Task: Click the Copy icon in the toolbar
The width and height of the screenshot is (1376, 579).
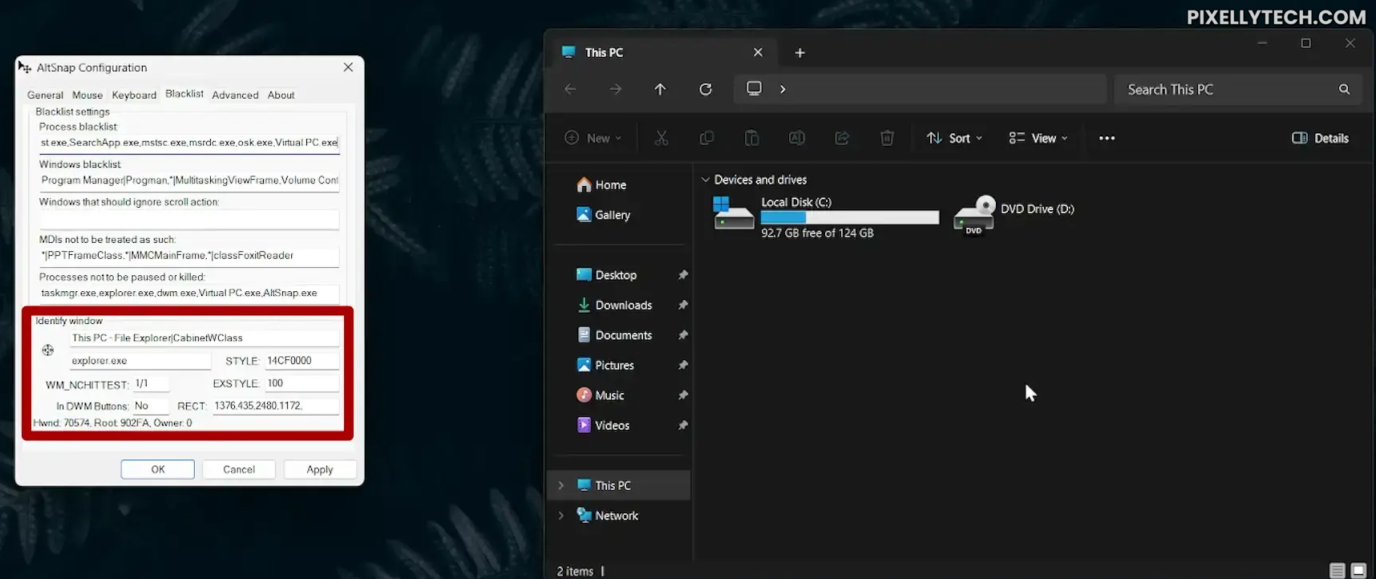Action: click(x=706, y=138)
